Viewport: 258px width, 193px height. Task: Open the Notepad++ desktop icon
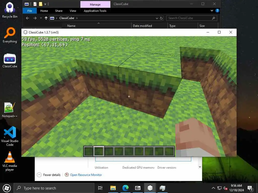[10, 110]
